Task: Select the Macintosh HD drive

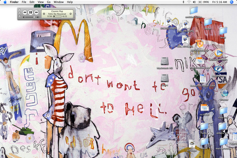Action: 164,61
